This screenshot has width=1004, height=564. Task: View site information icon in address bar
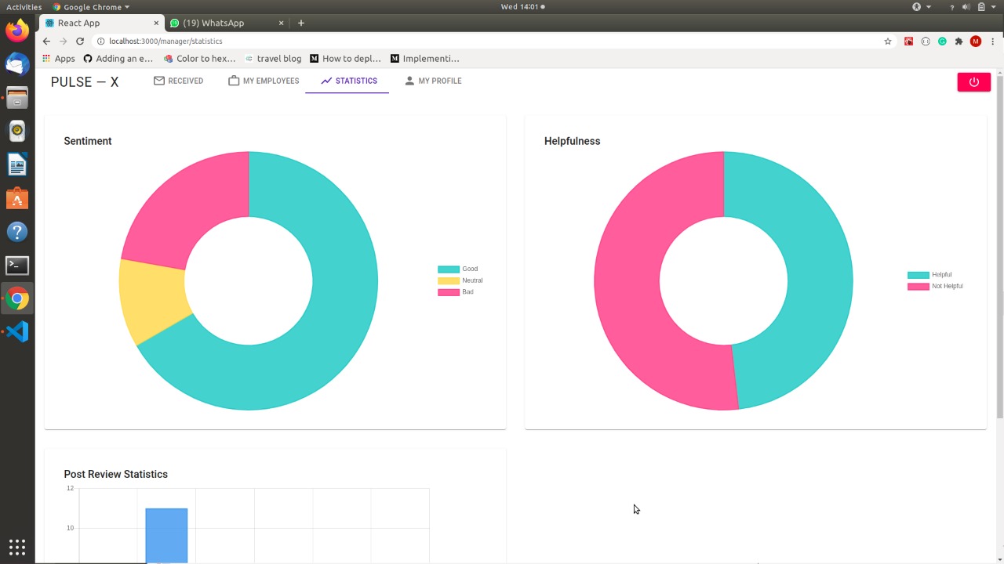pos(100,41)
